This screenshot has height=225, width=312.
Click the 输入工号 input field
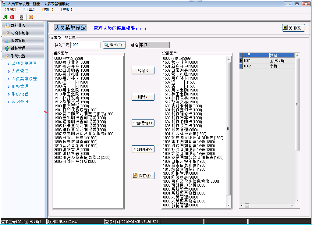pos(85,45)
